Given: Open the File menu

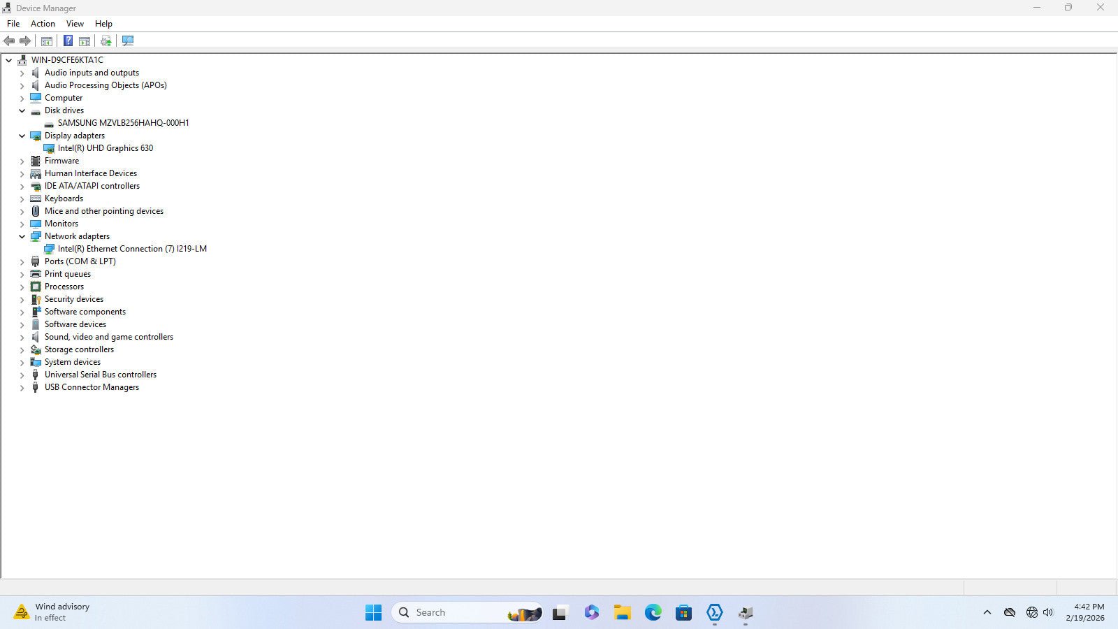Looking at the screenshot, I should pyautogui.click(x=13, y=24).
